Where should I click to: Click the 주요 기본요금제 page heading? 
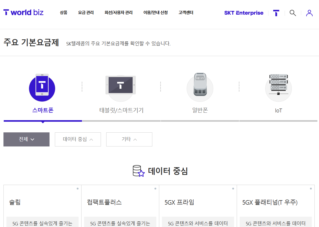31,43
